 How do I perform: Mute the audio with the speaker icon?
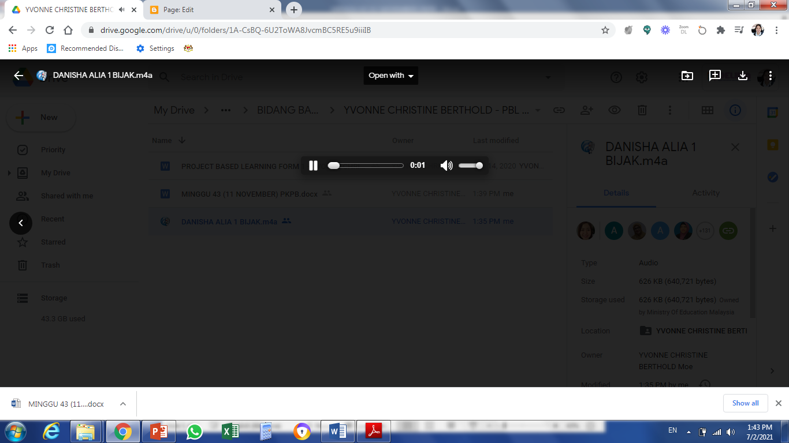point(446,166)
